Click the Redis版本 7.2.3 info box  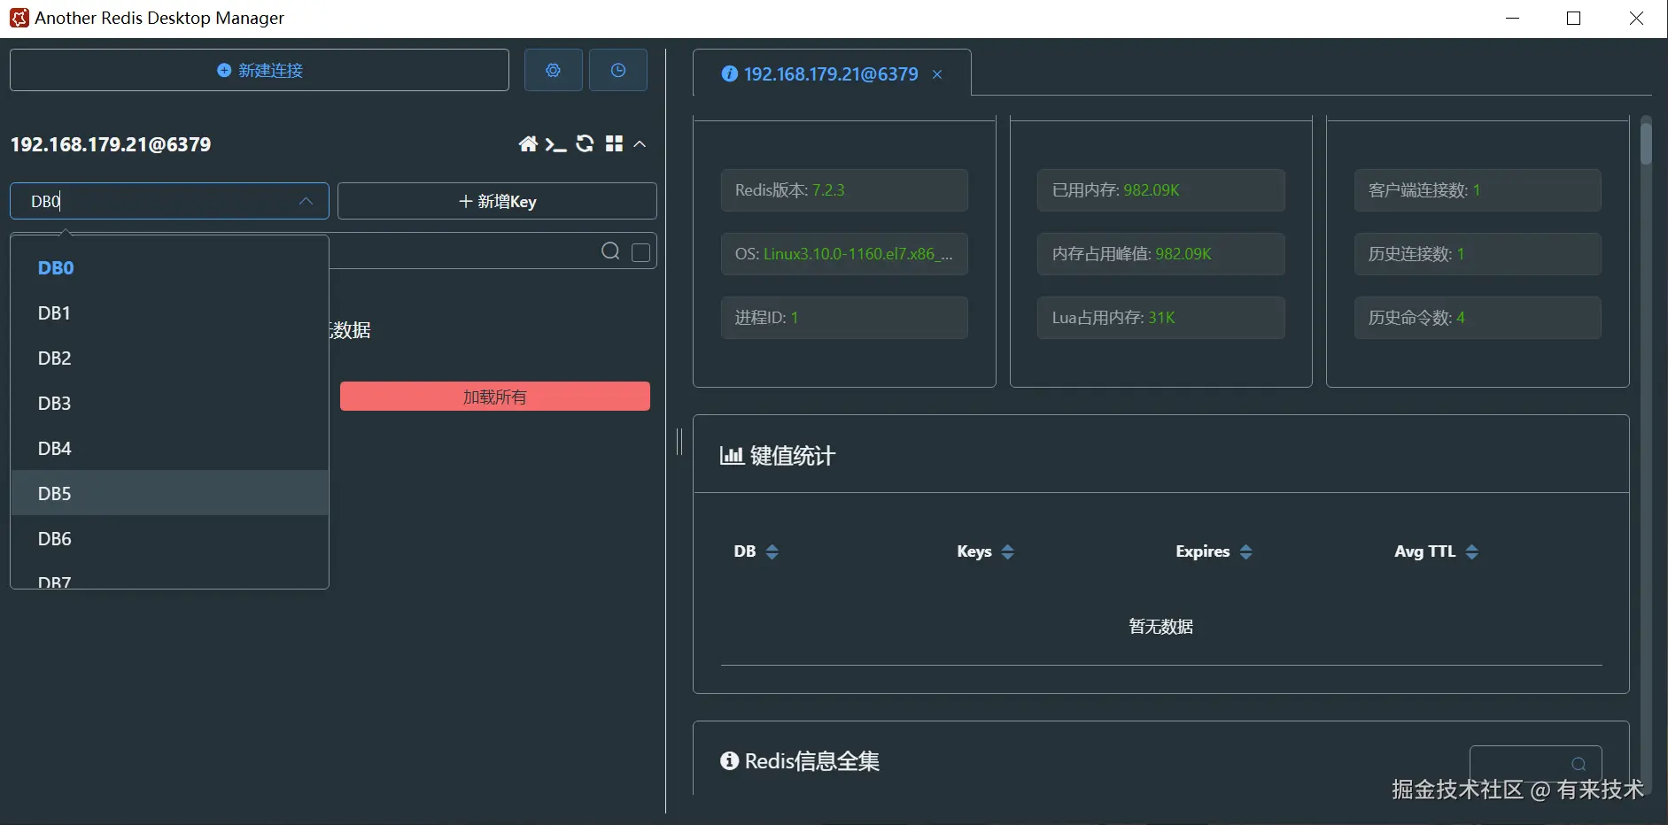pyautogui.click(x=844, y=190)
